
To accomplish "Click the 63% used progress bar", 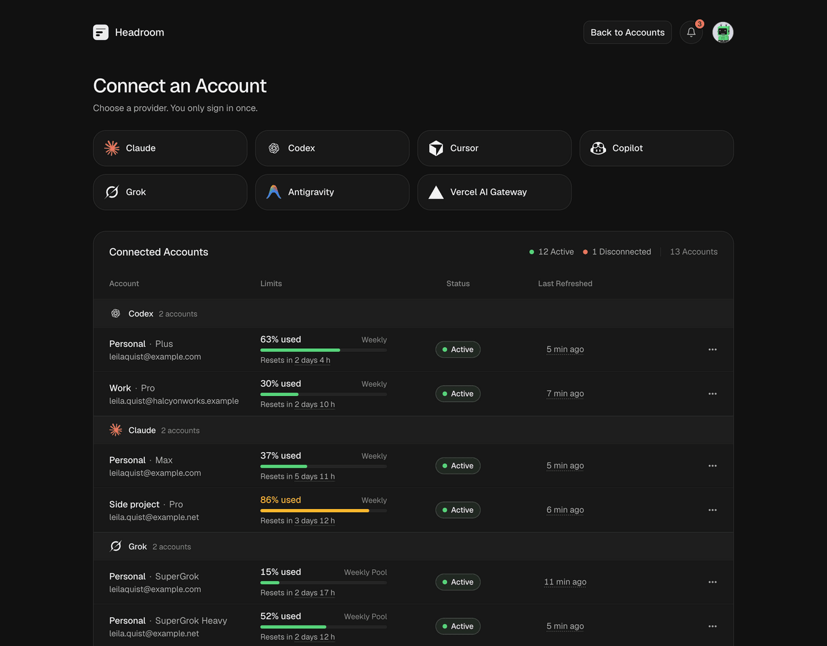I will [324, 350].
